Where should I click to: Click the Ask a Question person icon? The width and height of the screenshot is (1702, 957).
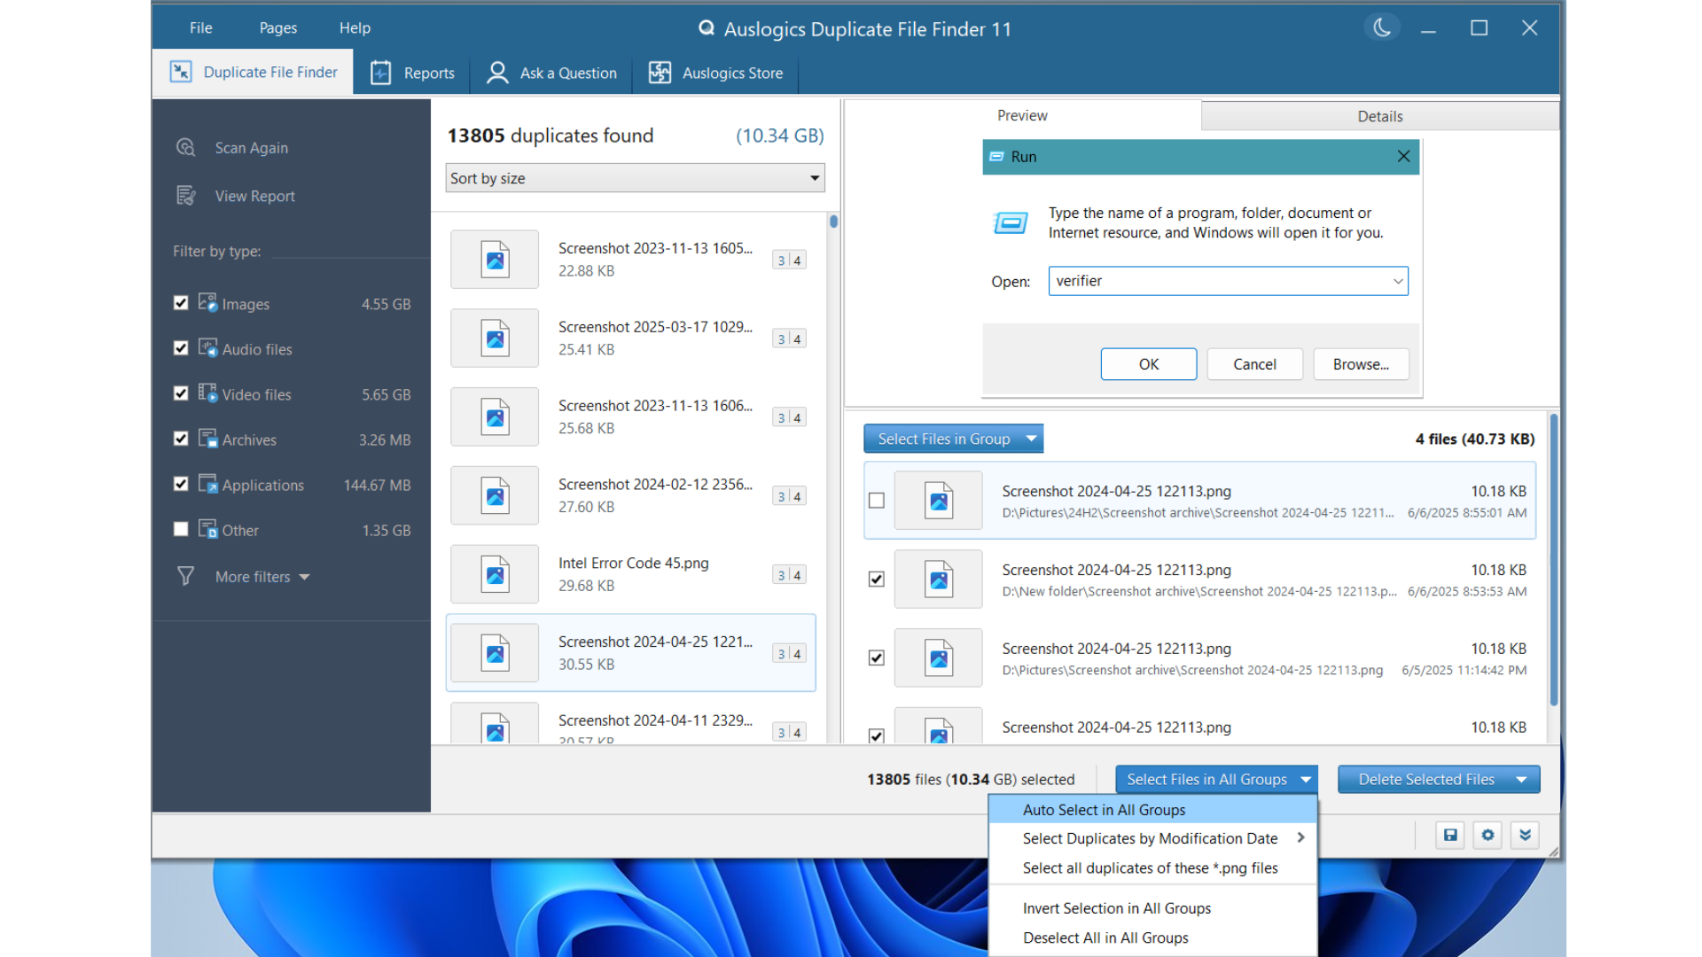497,73
